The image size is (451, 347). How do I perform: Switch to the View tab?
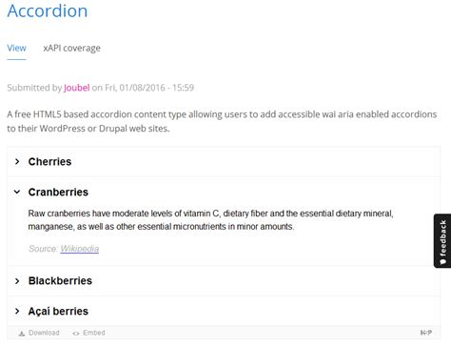point(16,48)
